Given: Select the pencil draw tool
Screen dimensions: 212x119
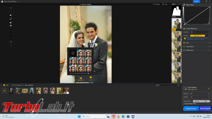Looking at the screenshot, I should click(x=11, y=19).
